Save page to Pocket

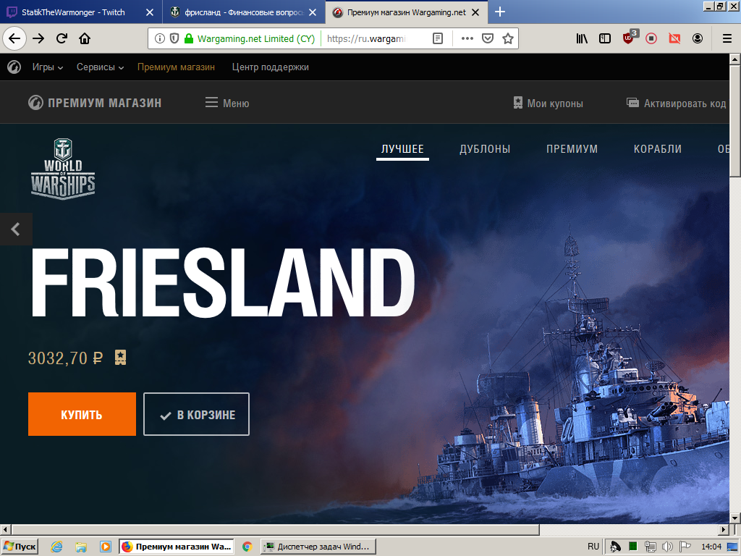point(487,38)
